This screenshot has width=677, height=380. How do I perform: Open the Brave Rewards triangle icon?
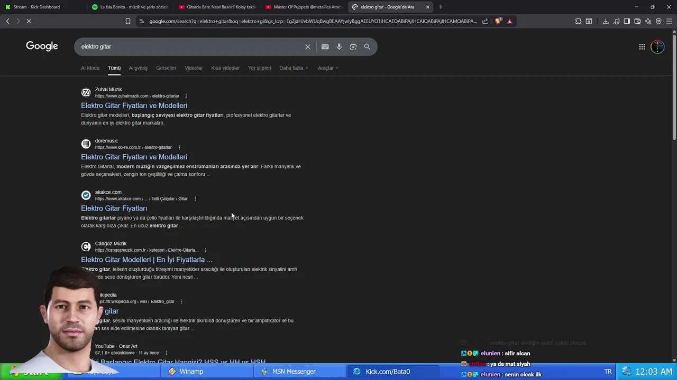509,21
